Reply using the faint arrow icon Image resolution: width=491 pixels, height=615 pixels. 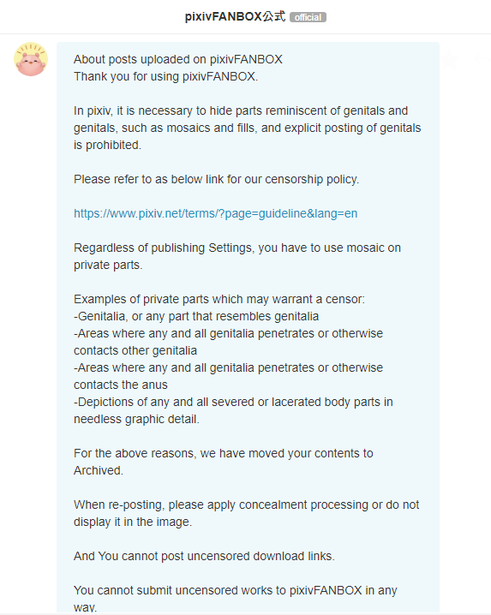pos(482,59)
